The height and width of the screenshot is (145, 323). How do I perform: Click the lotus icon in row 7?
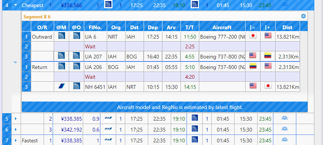click(x=285, y=140)
